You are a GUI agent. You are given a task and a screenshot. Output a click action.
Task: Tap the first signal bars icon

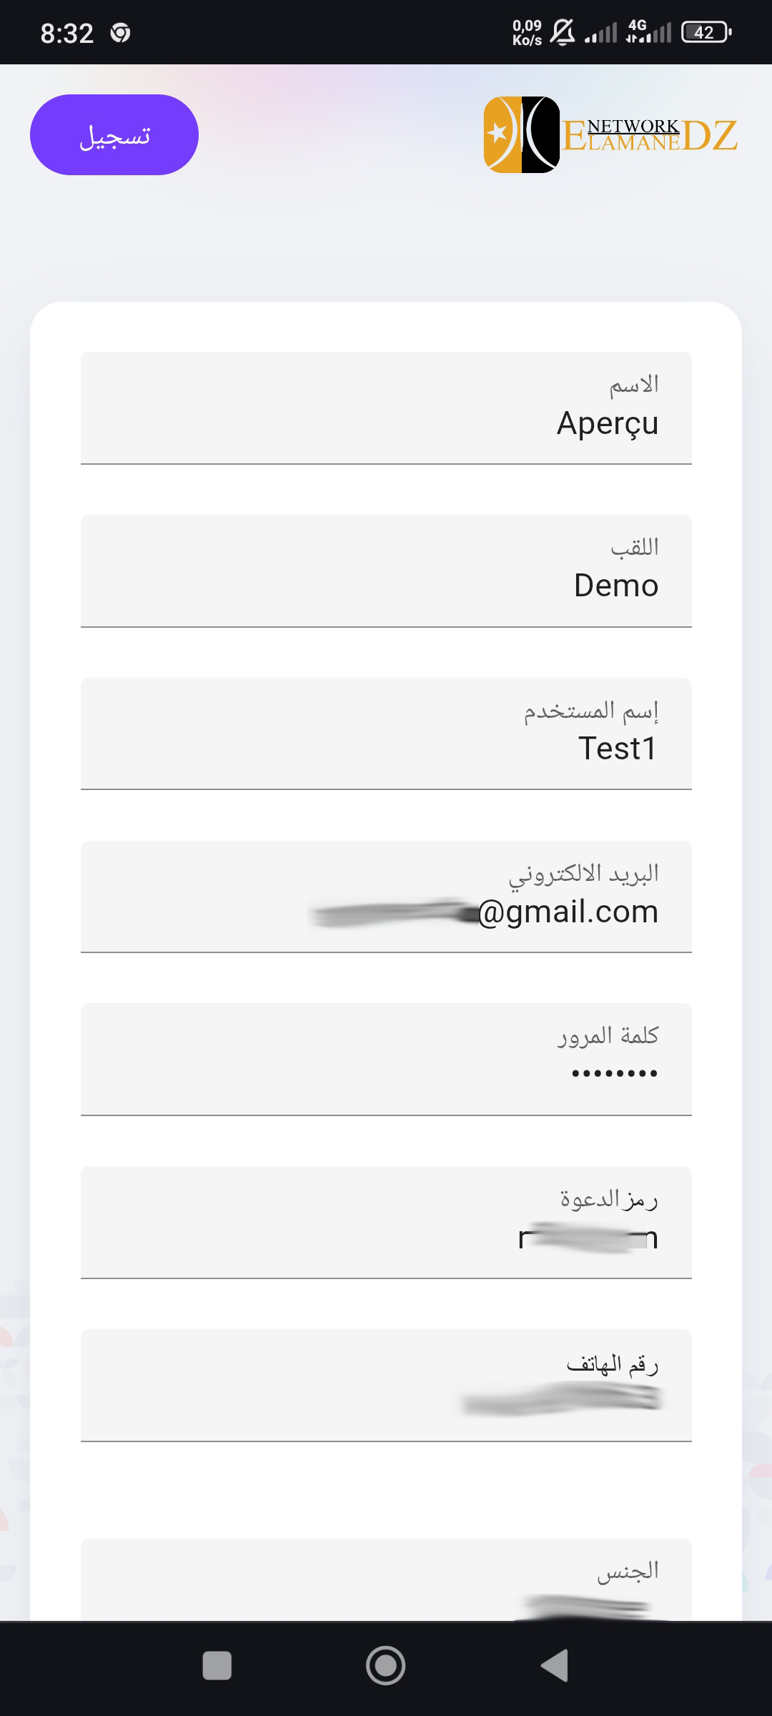tap(600, 33)
